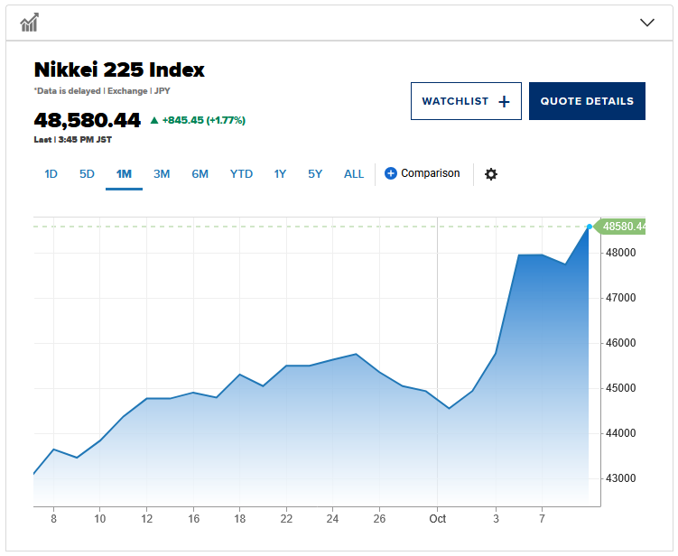Show ALL historical data range
This screenshot has width=678, height=556.
coord(354,174)
